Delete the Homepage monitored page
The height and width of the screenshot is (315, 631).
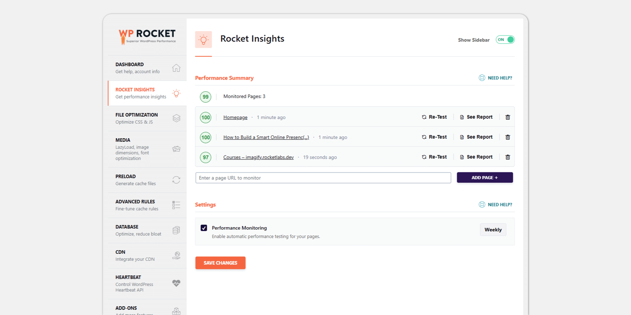tap(508, 117)
